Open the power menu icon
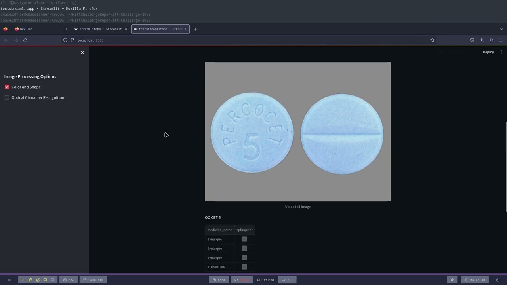 click(x=498, y=280)
